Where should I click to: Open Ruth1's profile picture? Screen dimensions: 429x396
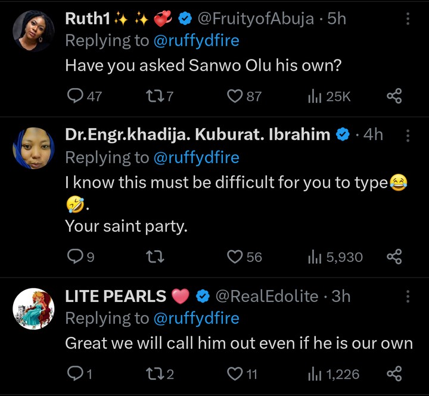point(34,31)
